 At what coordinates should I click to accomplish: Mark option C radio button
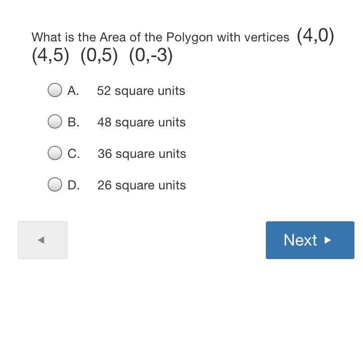(x=55, y=153)
